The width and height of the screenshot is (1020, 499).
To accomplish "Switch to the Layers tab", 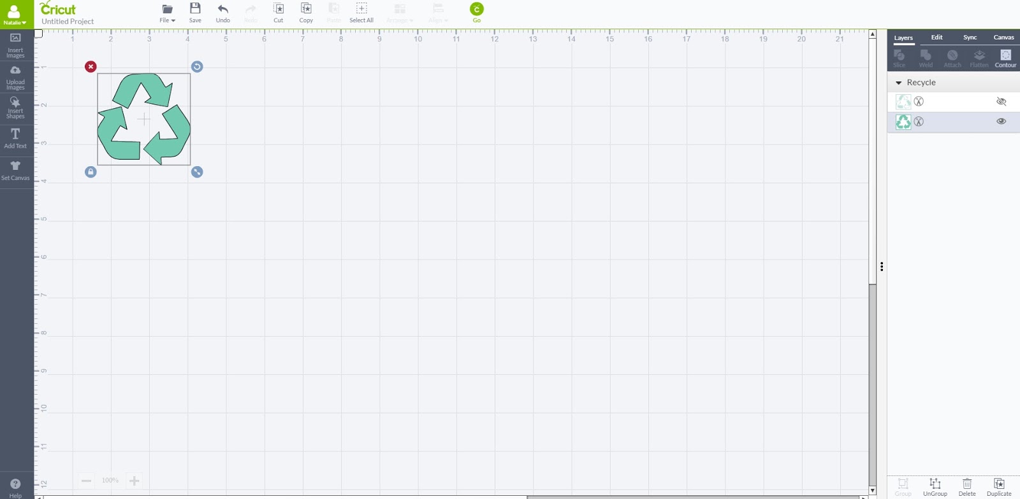I will tap(903, 38).
